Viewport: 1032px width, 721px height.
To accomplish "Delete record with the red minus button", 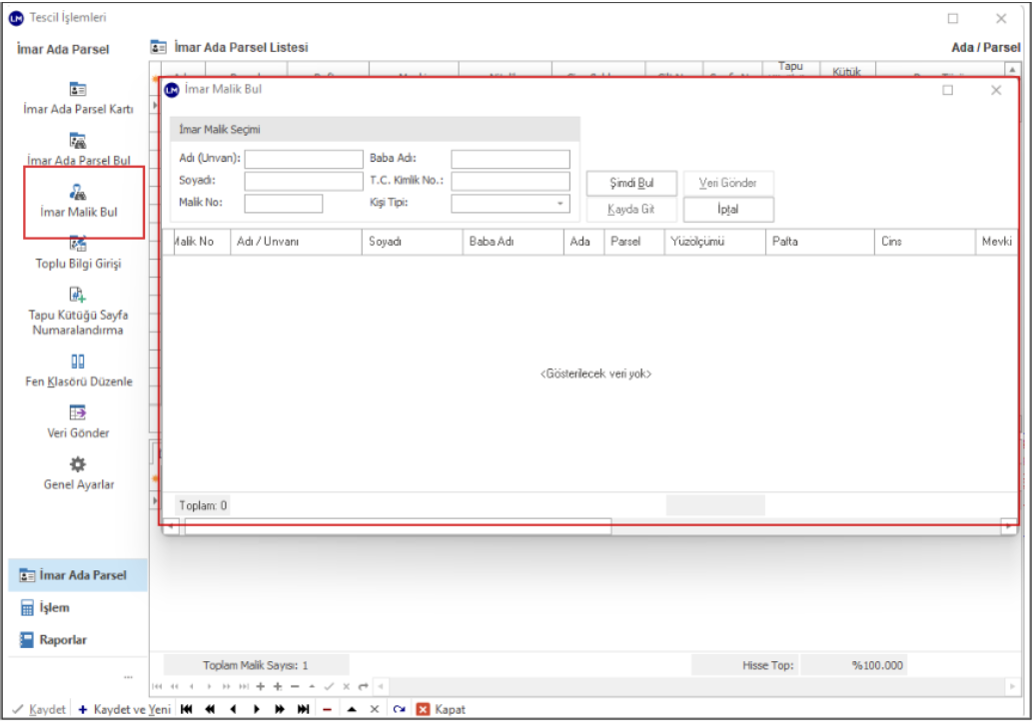I will [327, 709].
